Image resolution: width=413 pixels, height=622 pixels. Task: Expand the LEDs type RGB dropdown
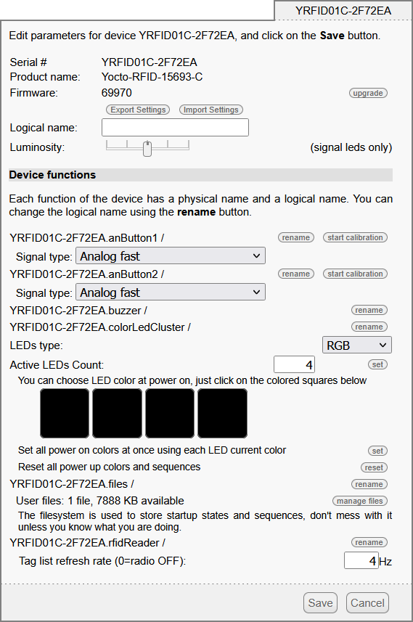tap(357, 345)
